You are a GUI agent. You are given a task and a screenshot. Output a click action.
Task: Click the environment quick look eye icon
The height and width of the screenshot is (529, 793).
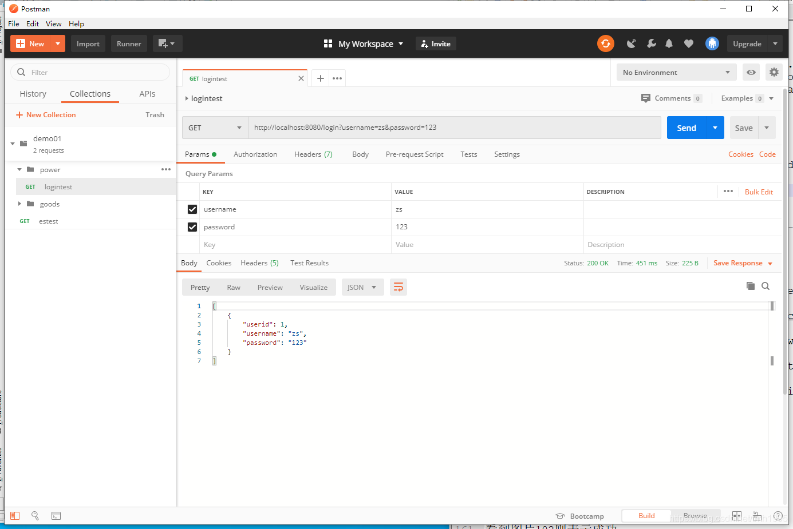click(751, 72)
